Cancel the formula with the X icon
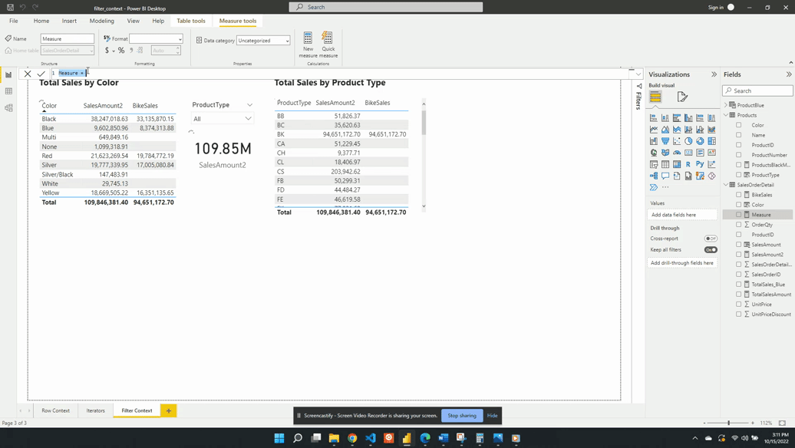The height and width of the screenshot is (448, 795). click(28, 74)
